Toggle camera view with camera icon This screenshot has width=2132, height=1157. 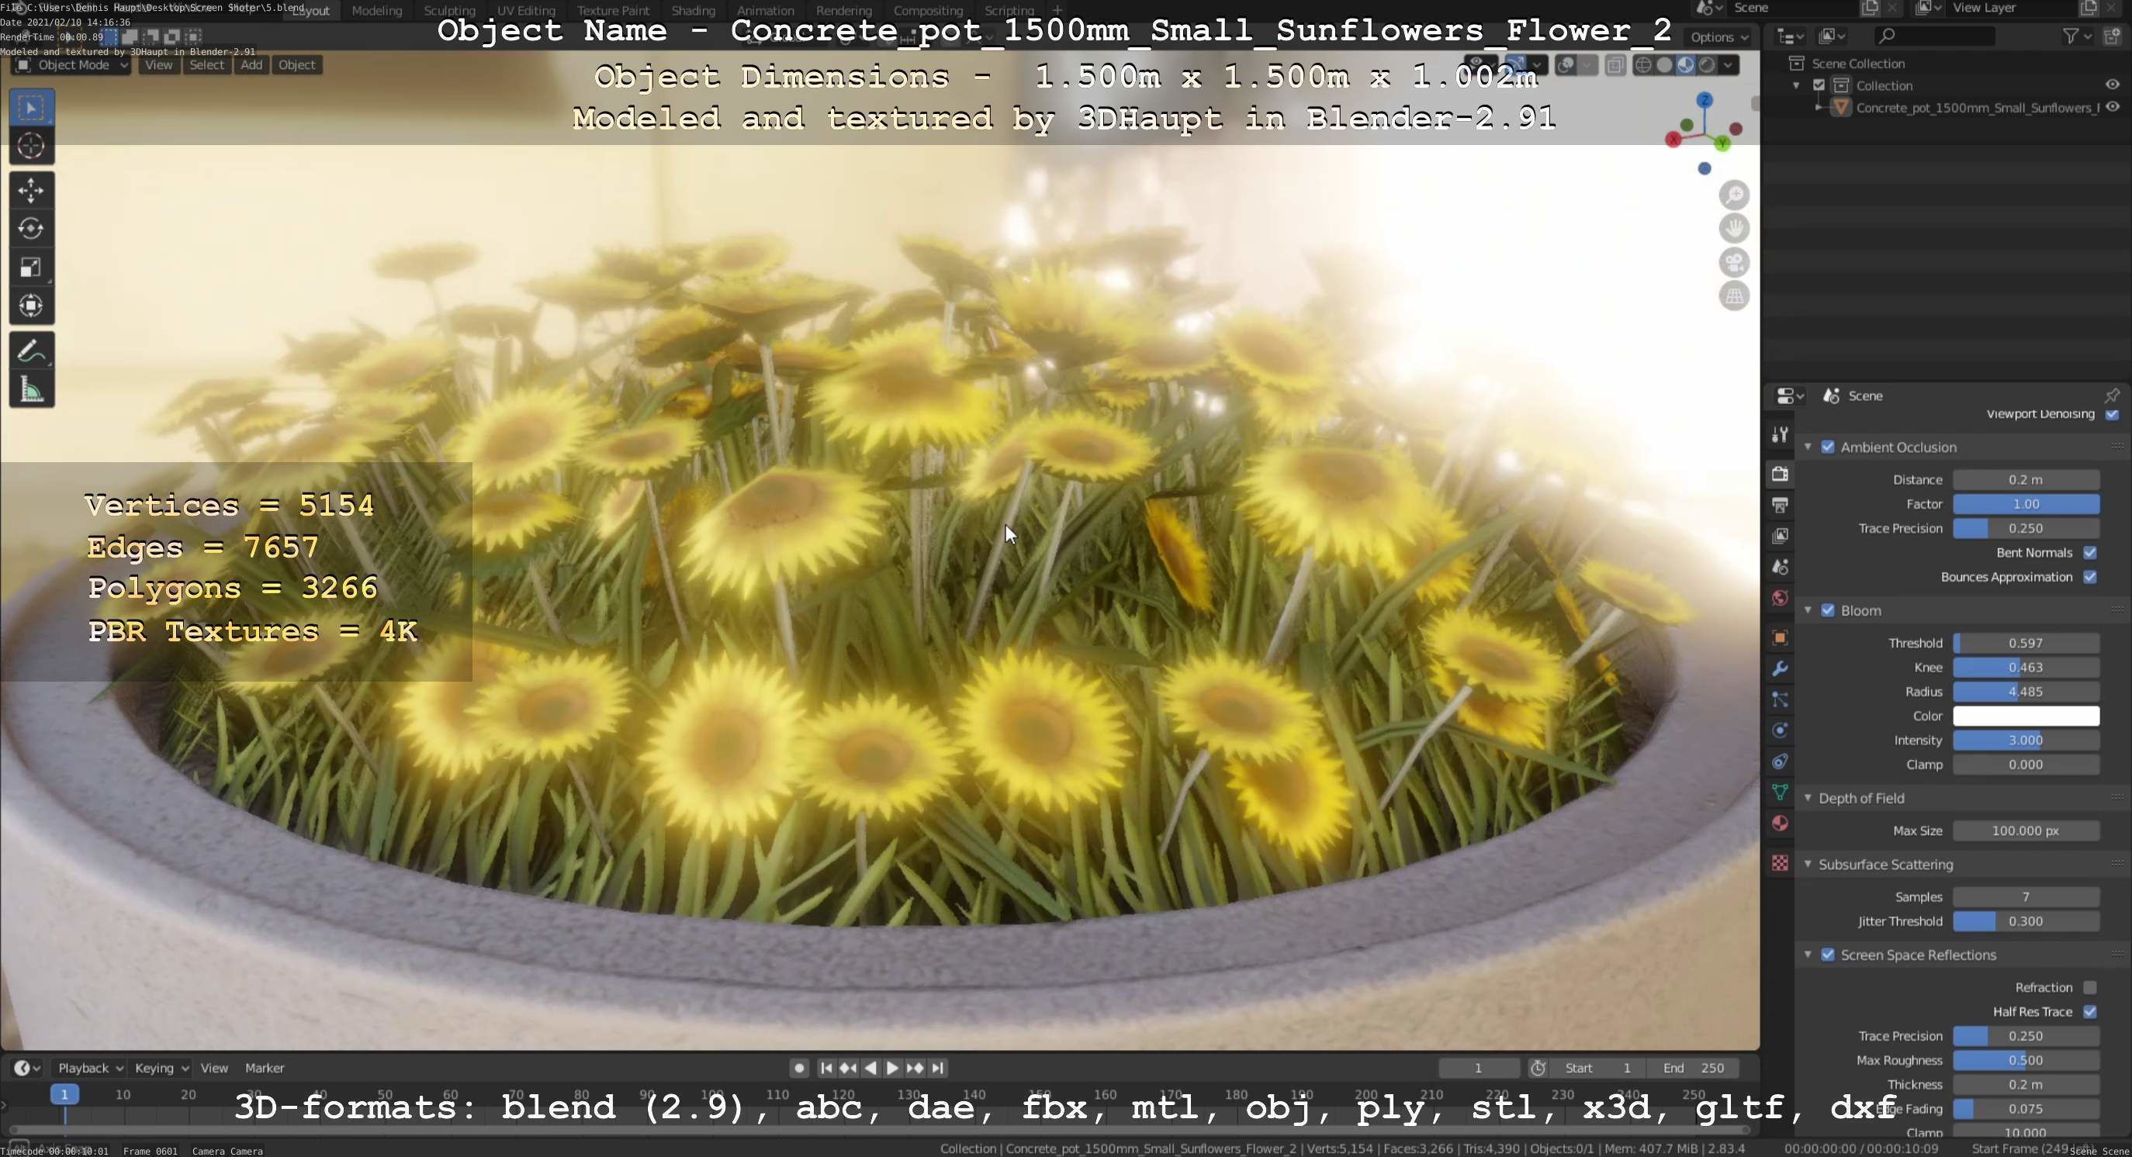pos(1734,263)
